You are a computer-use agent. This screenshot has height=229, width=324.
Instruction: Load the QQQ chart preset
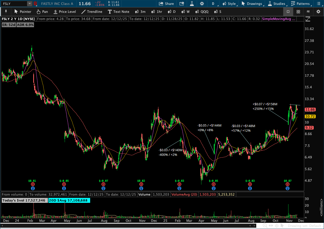[x=202, y=12]
